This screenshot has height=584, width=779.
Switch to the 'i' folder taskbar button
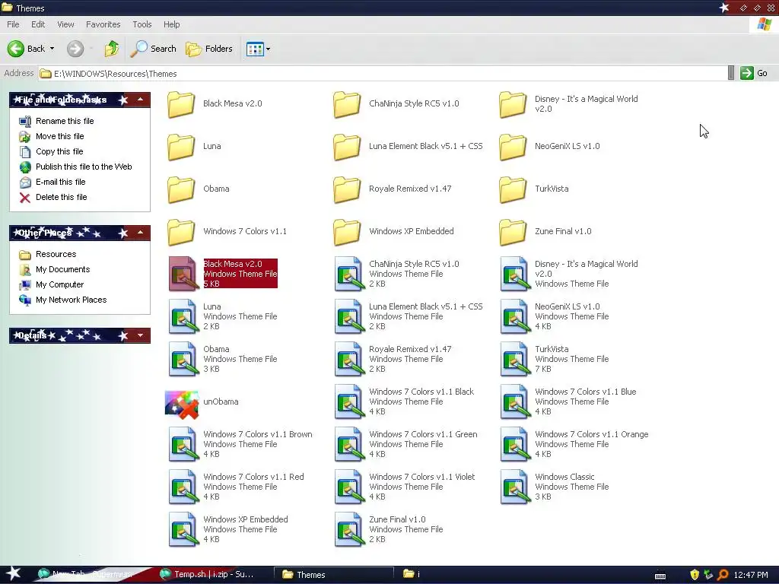pyautogui.click(x=412, y=575)
